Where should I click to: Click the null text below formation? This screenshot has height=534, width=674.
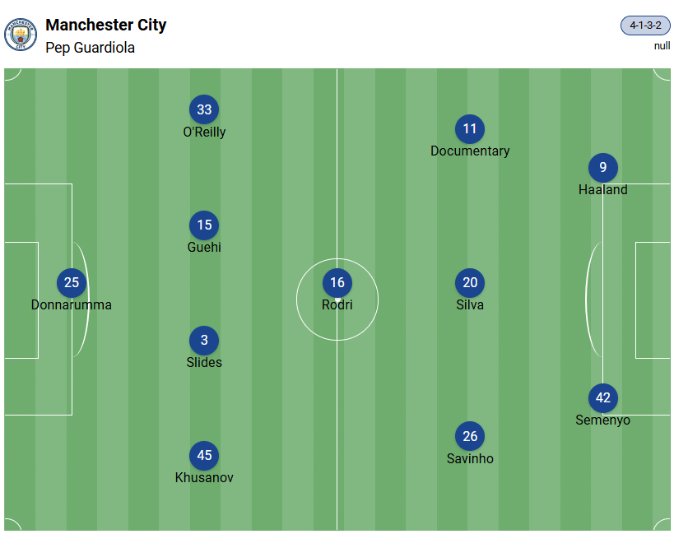click(x=662, y=46)
